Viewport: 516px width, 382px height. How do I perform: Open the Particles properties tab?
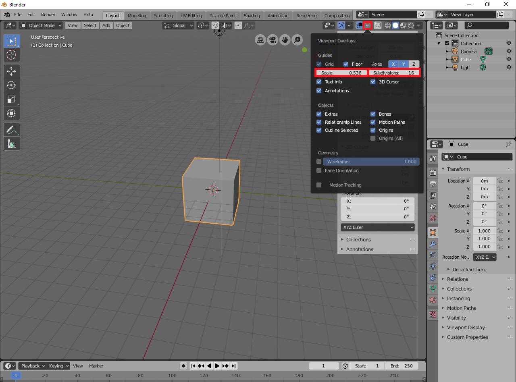coord(433,255)
